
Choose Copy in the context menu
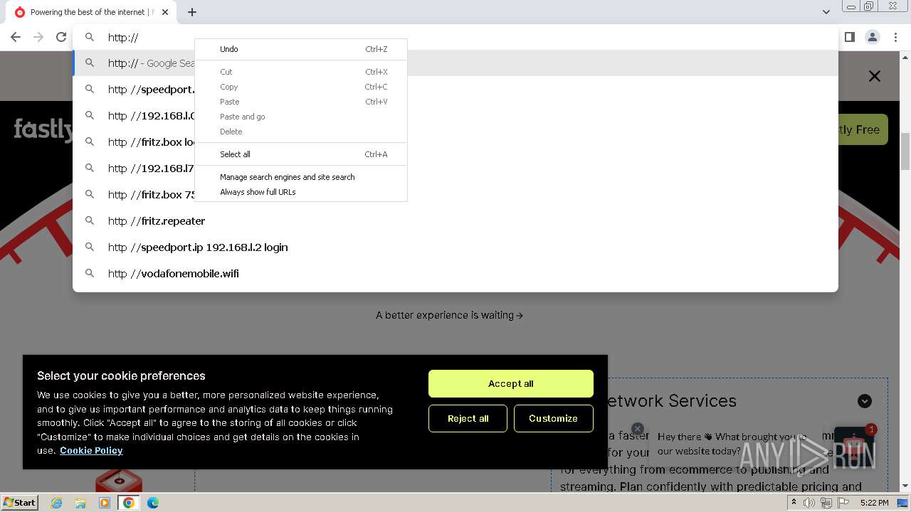[x=301, y=87]
